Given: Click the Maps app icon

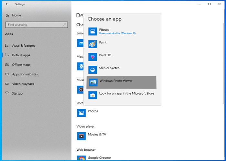Looking at the screenshot, I should click(x=80, y=66).
